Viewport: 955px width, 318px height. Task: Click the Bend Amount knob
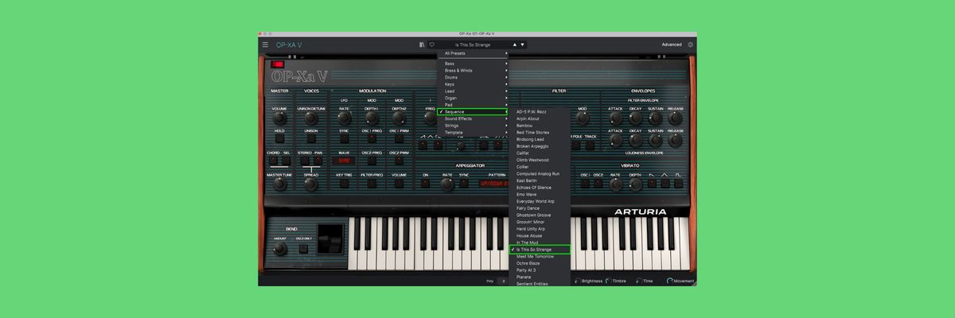280,249
